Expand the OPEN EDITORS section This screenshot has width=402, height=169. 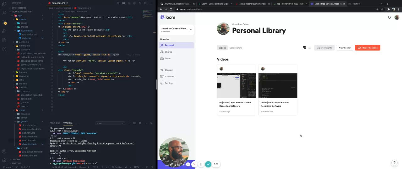click(x=19, y=8)
